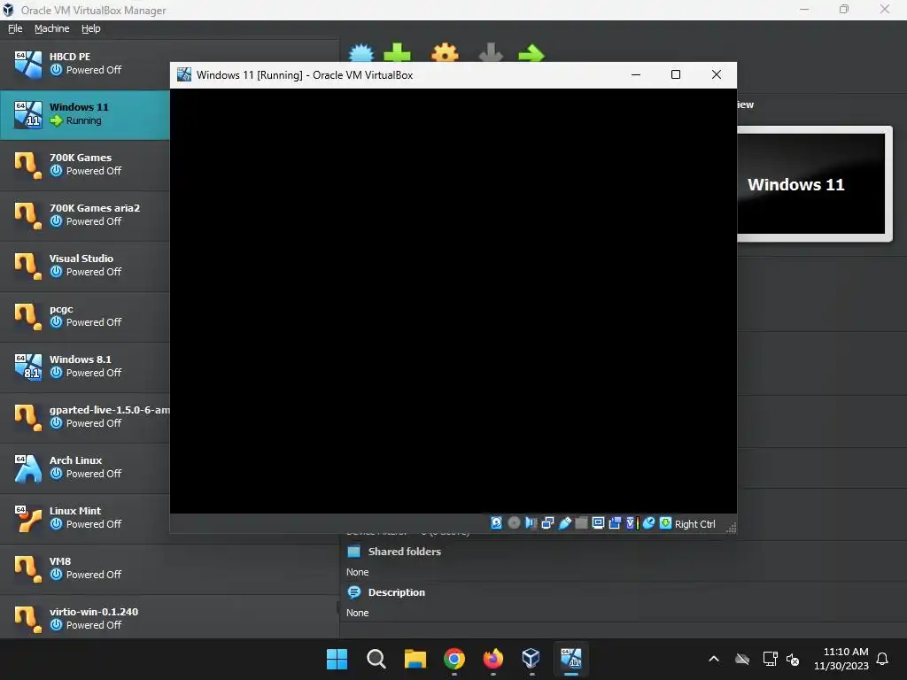
Task: Select the Windows 8.1 virtual machine
Action: click(x=85, y=367)
